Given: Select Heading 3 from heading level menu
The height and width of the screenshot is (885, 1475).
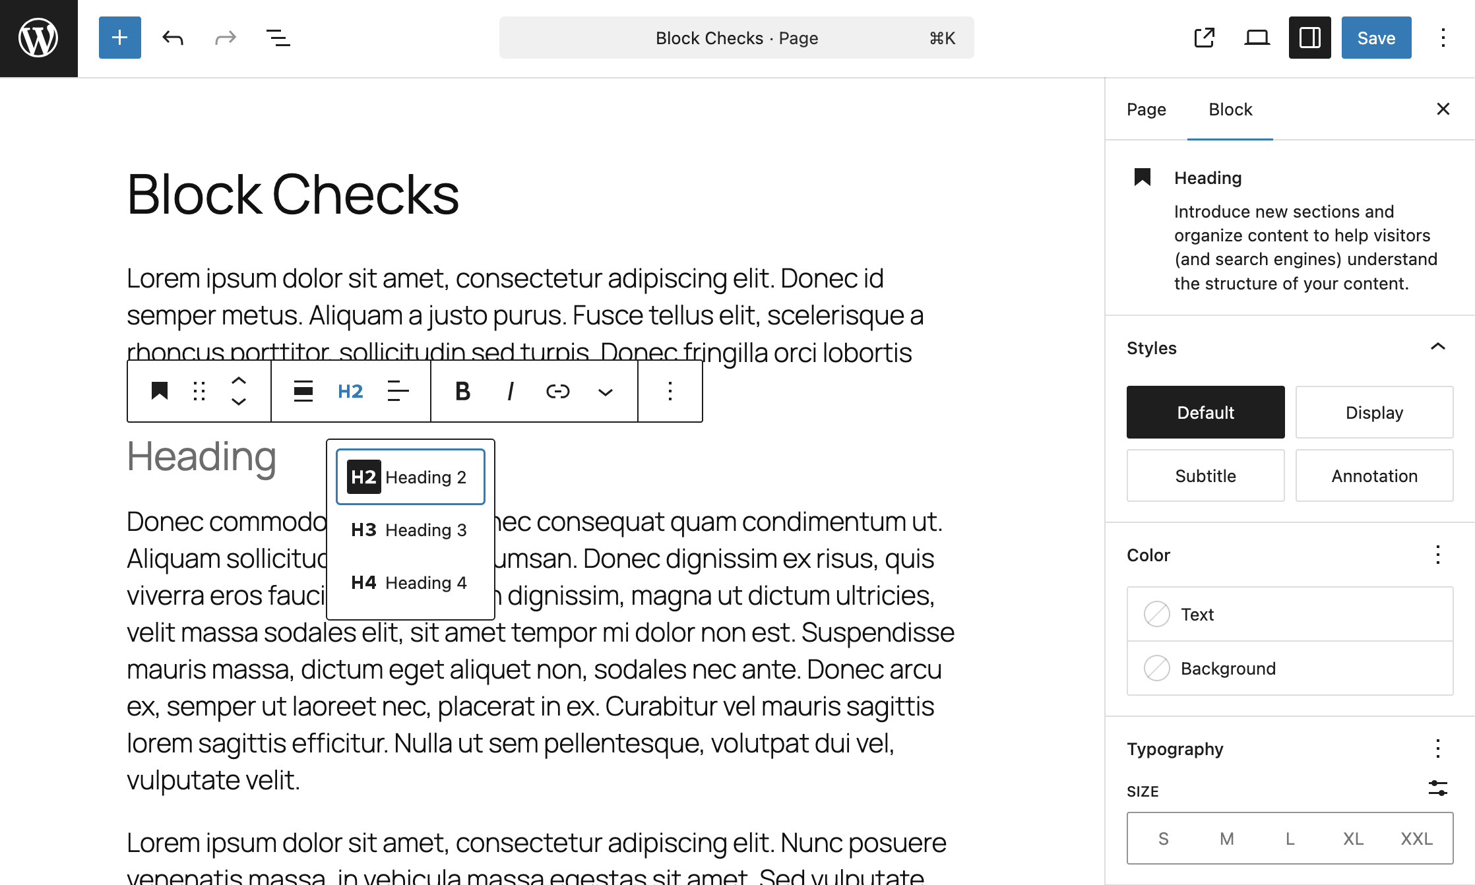Looking at the screenshot, I should click(409, 529).
